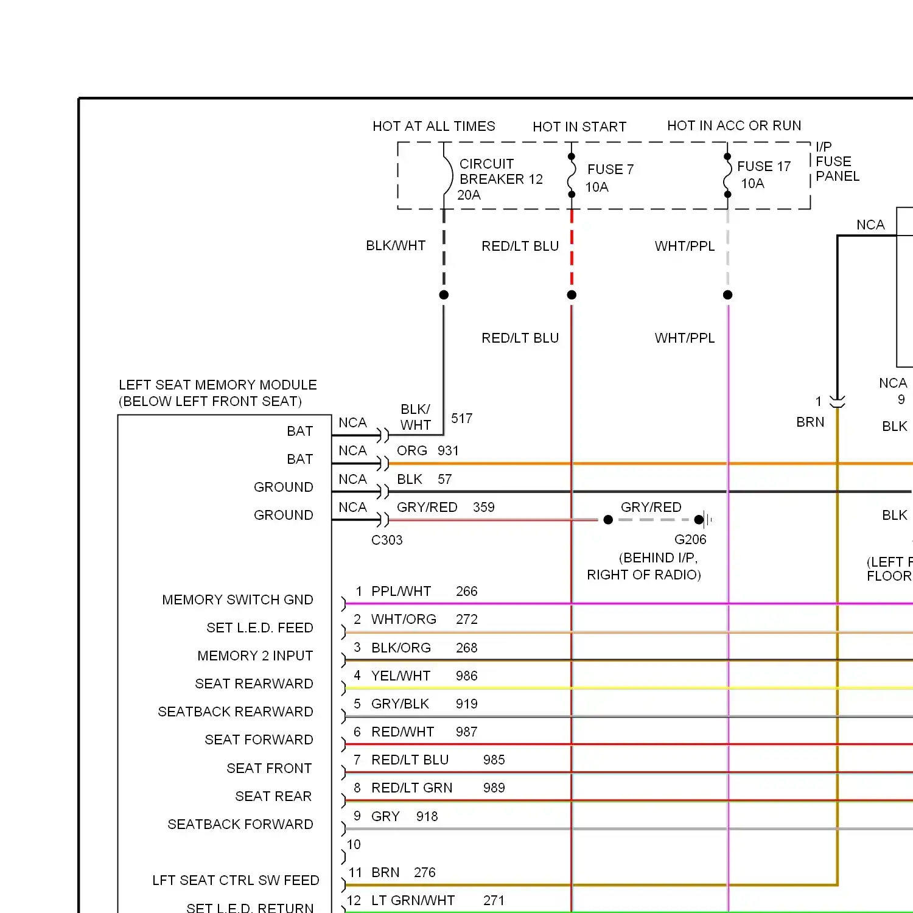Click the RED/WHT 987 wire label
This screenshot has height=913, width=913.
pyautogui.click(x=424, y=732)
